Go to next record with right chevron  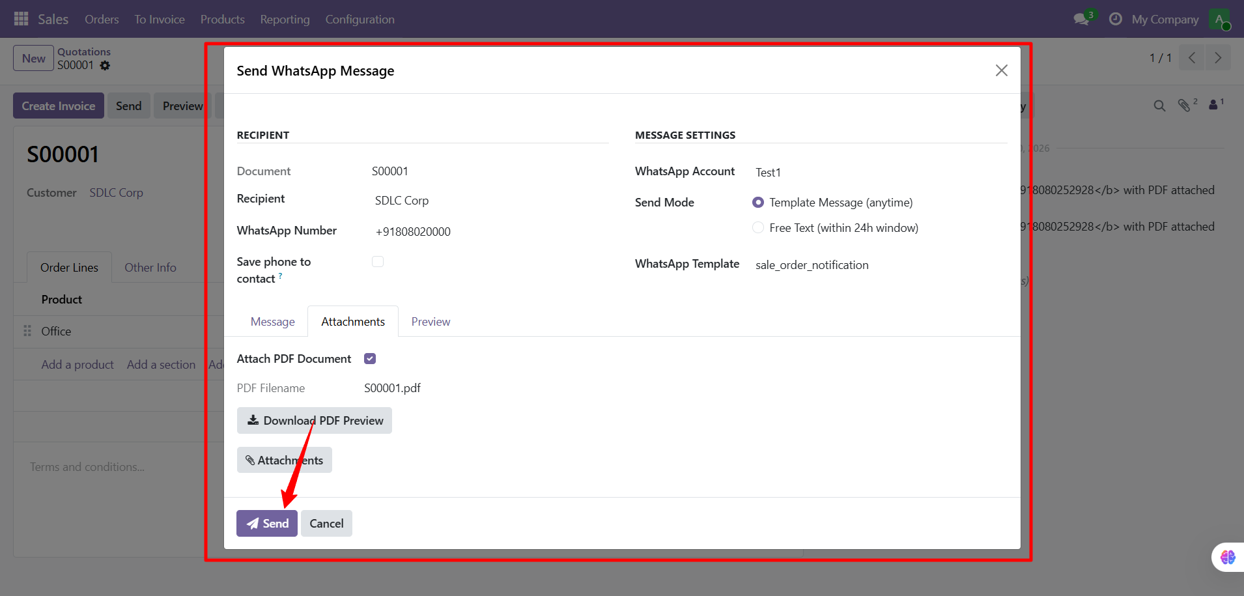click(1217, 58)
